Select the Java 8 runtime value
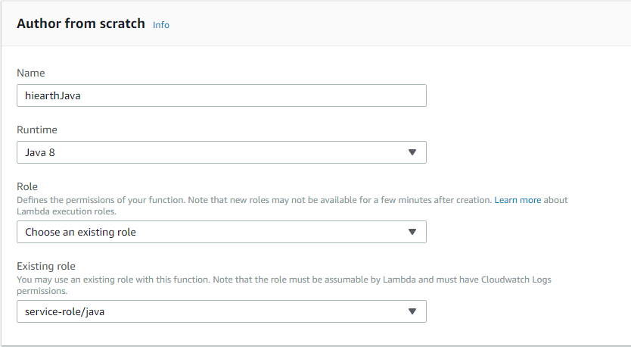Viewport: 631px width, 347px height. 40,152
